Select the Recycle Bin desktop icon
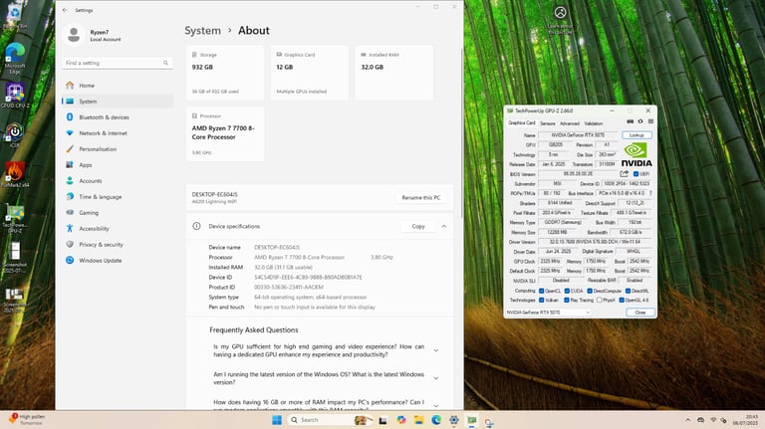765x429 pixels. pyautogui.click(x=15, y=17)
